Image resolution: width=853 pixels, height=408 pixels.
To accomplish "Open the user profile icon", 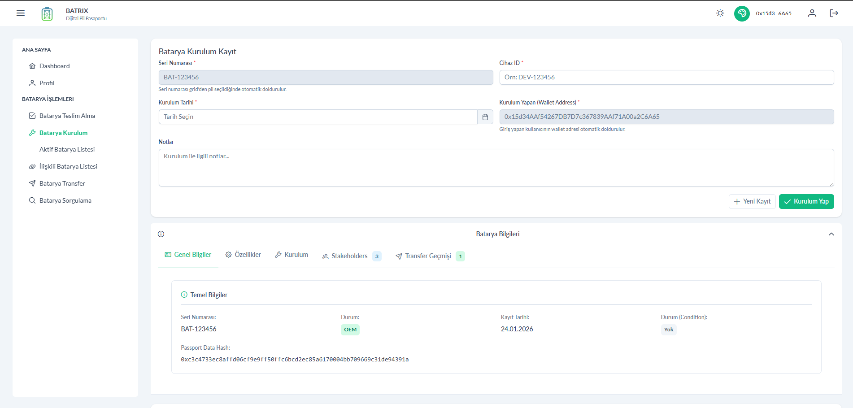I will coord(812,13).
